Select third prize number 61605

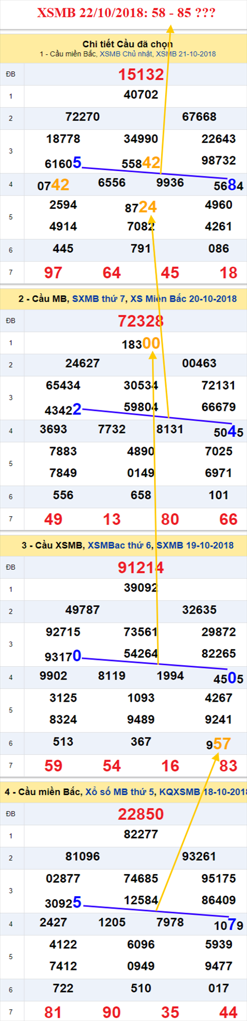pos(63,163)
